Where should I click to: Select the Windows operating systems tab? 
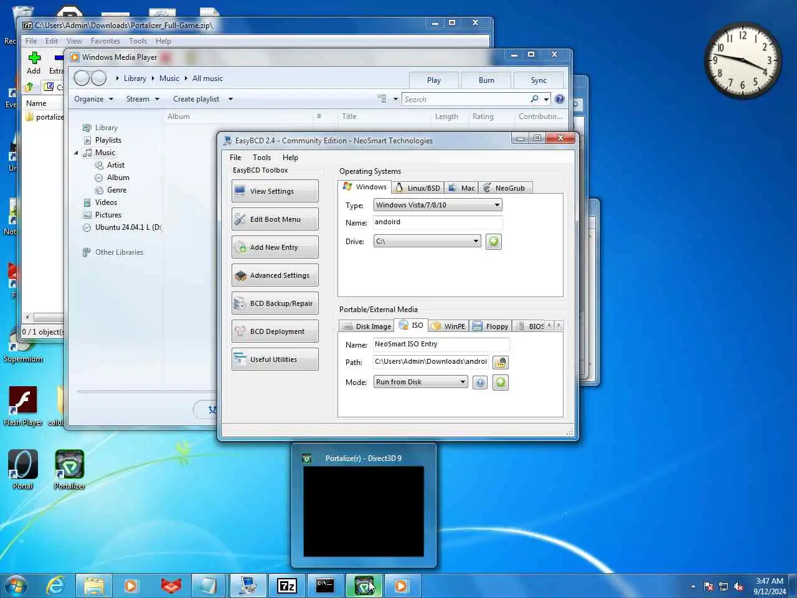(365, 187)
